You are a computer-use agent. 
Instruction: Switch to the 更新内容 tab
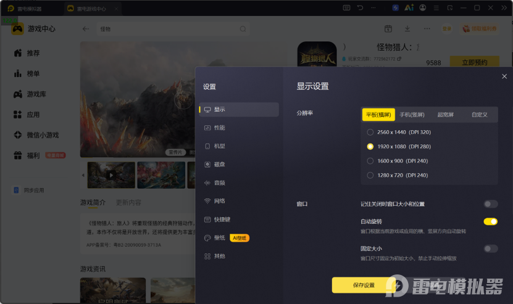128,203
